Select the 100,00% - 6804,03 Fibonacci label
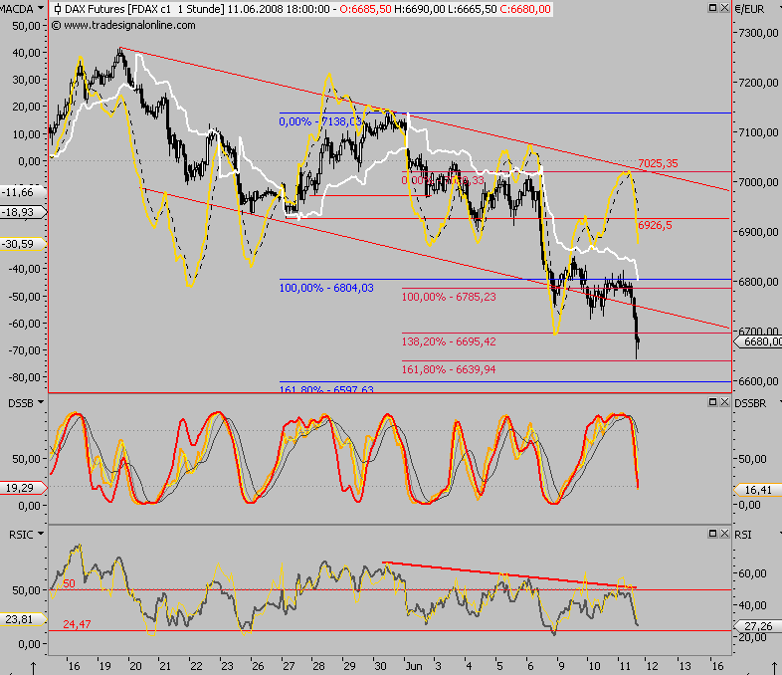The image size is (782, 675). point(326,288)
